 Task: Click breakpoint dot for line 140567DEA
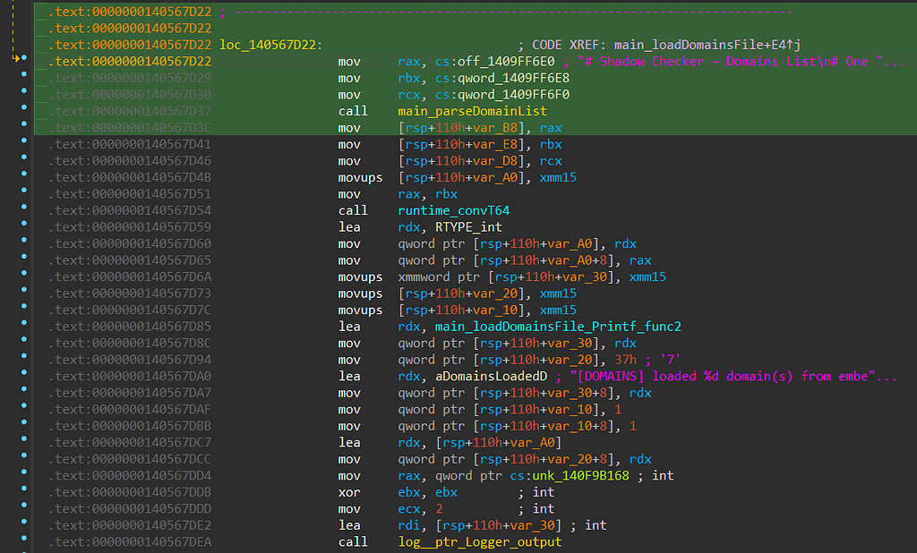click(24, 539)
